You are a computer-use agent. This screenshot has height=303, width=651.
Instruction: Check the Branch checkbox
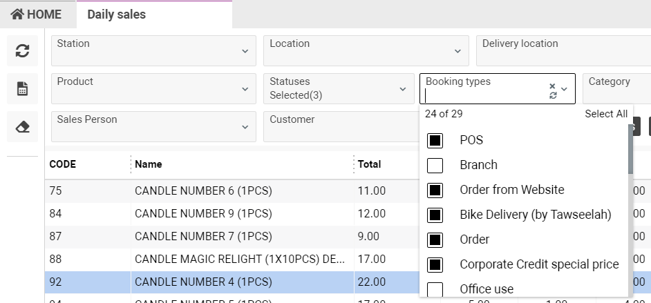click(435, 165)
